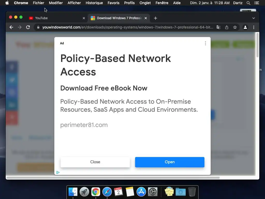Click the Close button on the ad

[95, 162]
